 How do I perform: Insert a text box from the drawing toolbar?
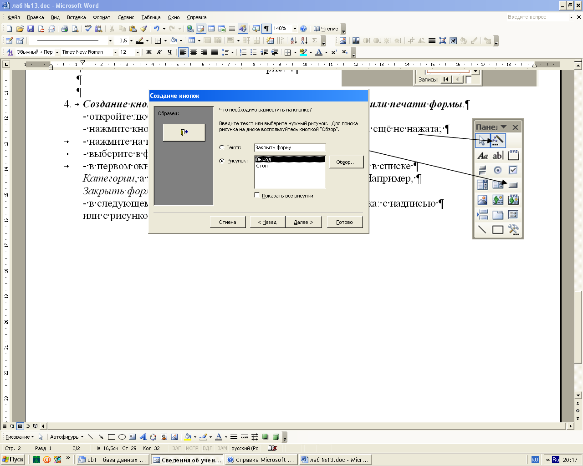[133, 437]
